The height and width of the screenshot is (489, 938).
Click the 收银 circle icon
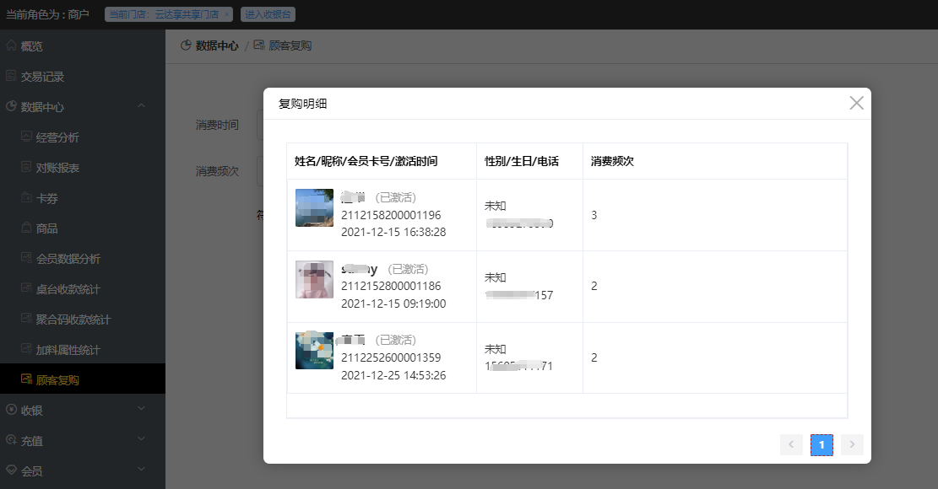[11, 410]
